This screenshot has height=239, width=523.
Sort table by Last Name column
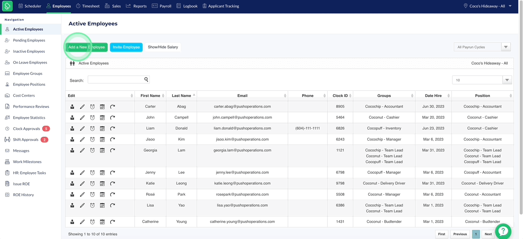[181, 96]
